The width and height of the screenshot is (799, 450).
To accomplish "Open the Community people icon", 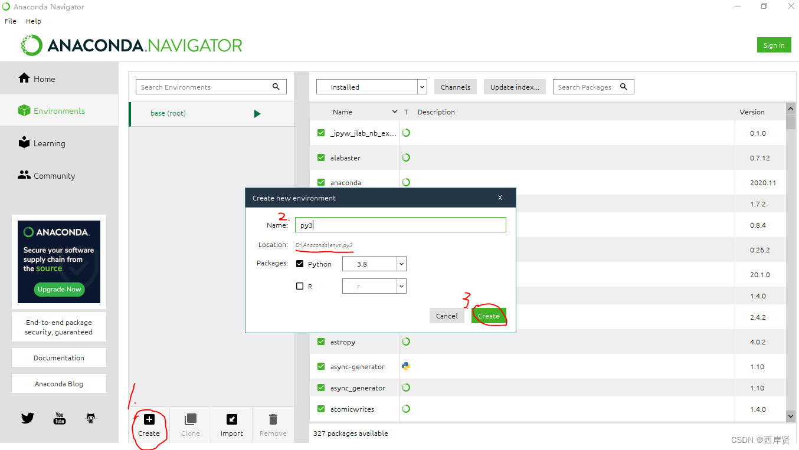I will click(24, 175).
